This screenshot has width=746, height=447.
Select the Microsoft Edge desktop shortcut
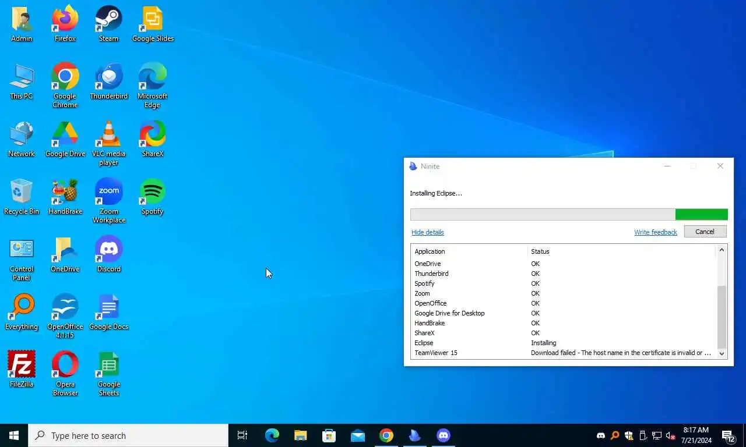coord(153,86)
